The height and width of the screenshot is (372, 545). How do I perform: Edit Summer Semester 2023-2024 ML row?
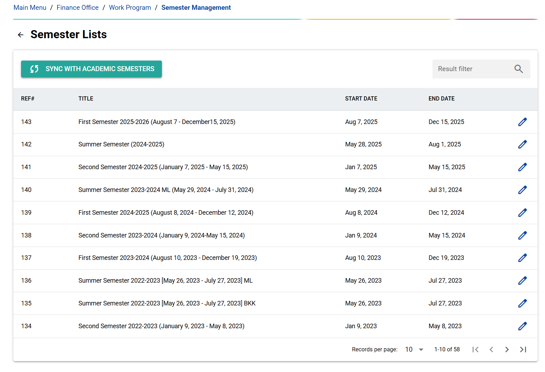click(522, 190)
